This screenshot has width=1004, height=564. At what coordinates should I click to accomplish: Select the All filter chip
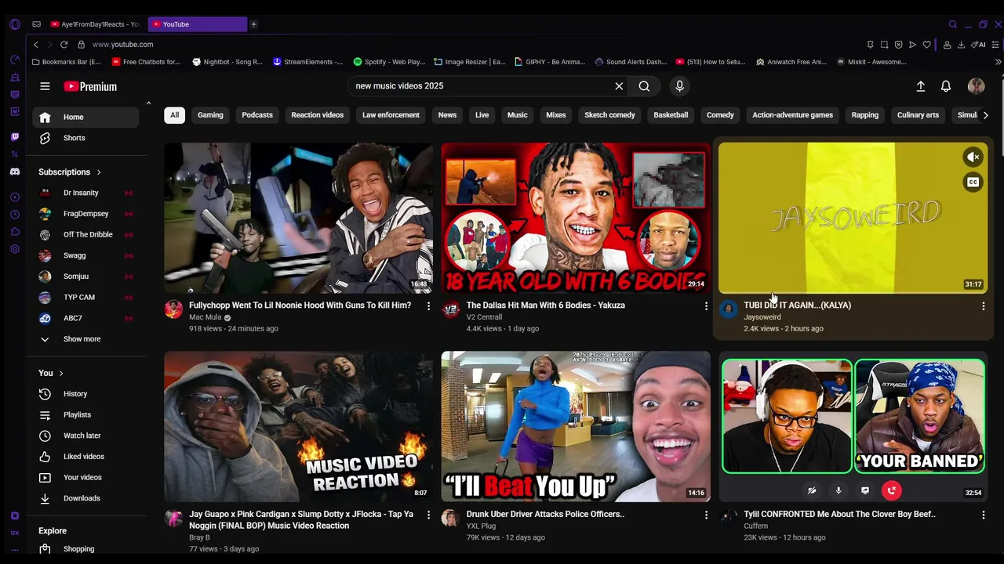(175, 115)
